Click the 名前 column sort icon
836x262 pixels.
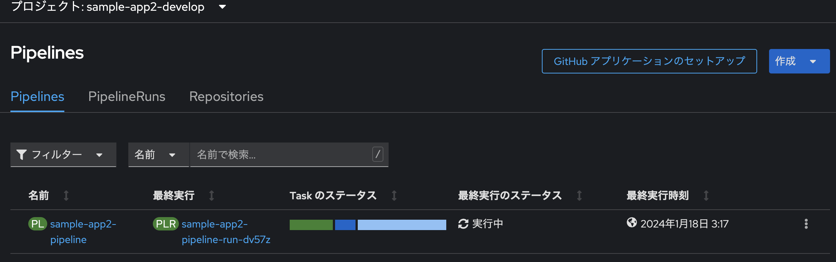[x=66, y=196]
